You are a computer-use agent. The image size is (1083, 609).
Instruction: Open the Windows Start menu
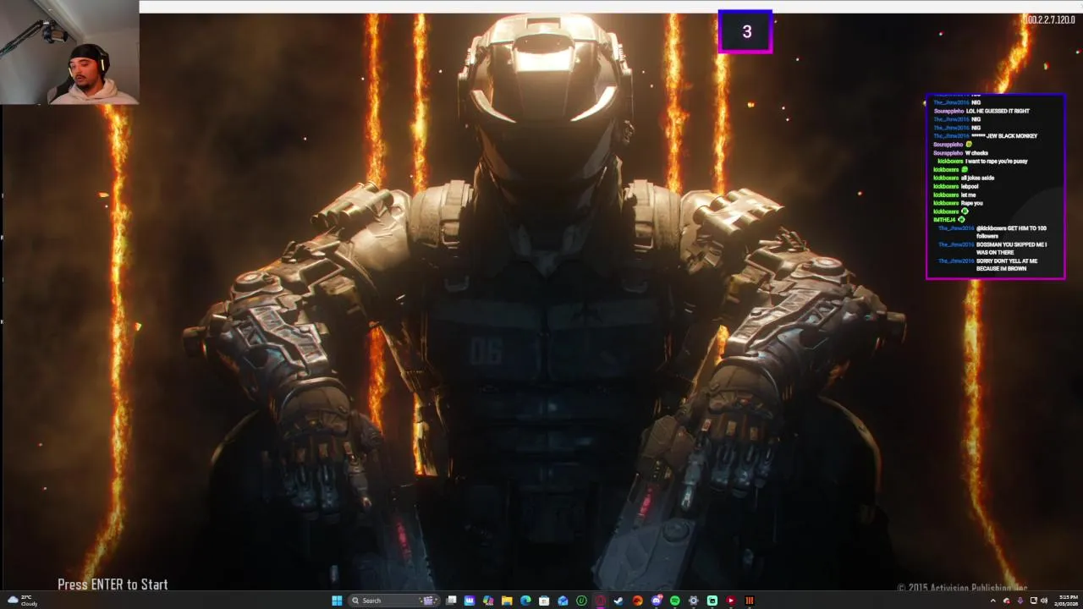coord(337,601)
